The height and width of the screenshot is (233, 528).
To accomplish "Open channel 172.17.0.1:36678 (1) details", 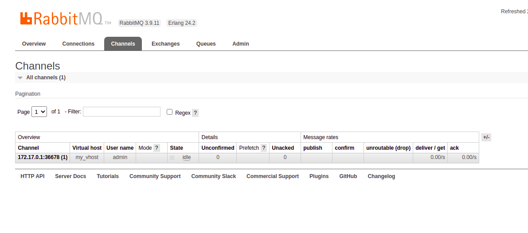I will [43, 157].
